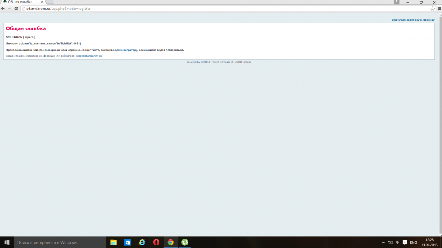The height and width of the screenshot is (248, 442).
Task: Expand hidden system tray icons
Action: [384, 242]
